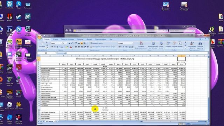Increase font size with the large A icon
Screen dimensions: 224x126
click(69, 43)
